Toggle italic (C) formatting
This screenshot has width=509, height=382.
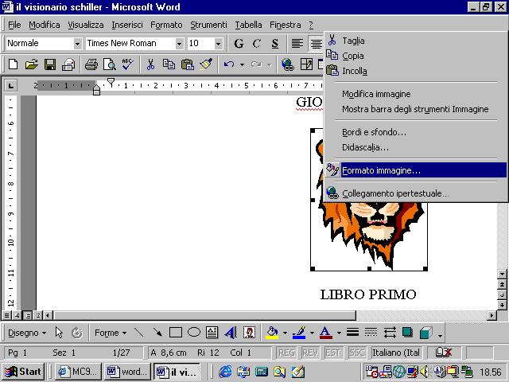click(x=256, y=43)
